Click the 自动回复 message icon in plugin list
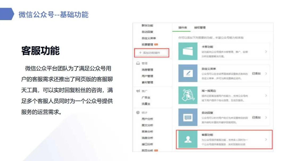This screenshot has width=287, height=161. pos(188,117)
